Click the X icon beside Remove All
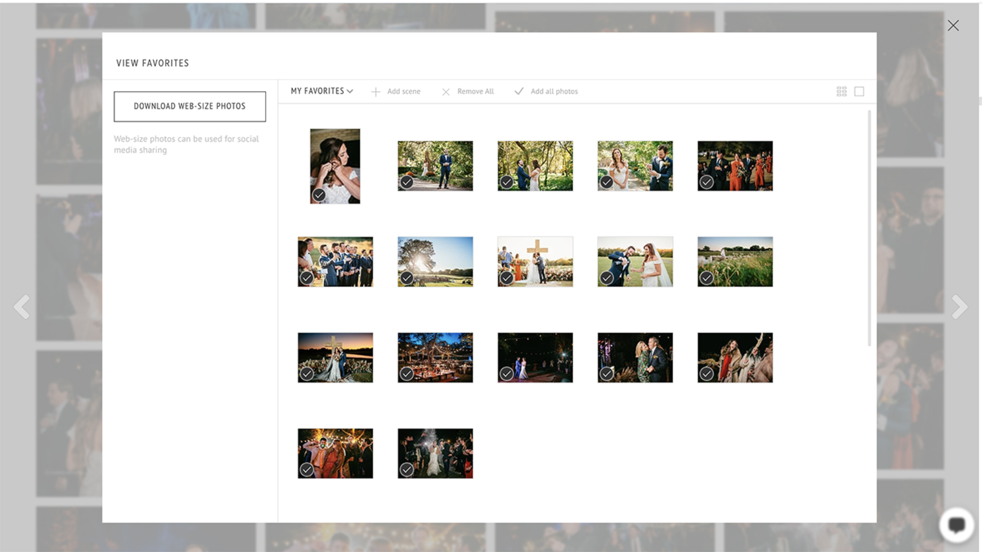Screen dimensions: 982x552 pyautogui.click(x=445, y=92)
